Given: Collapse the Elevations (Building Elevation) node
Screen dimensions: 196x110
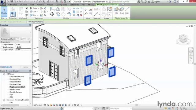Looking at the screenshot, I should tap(4, 100).
